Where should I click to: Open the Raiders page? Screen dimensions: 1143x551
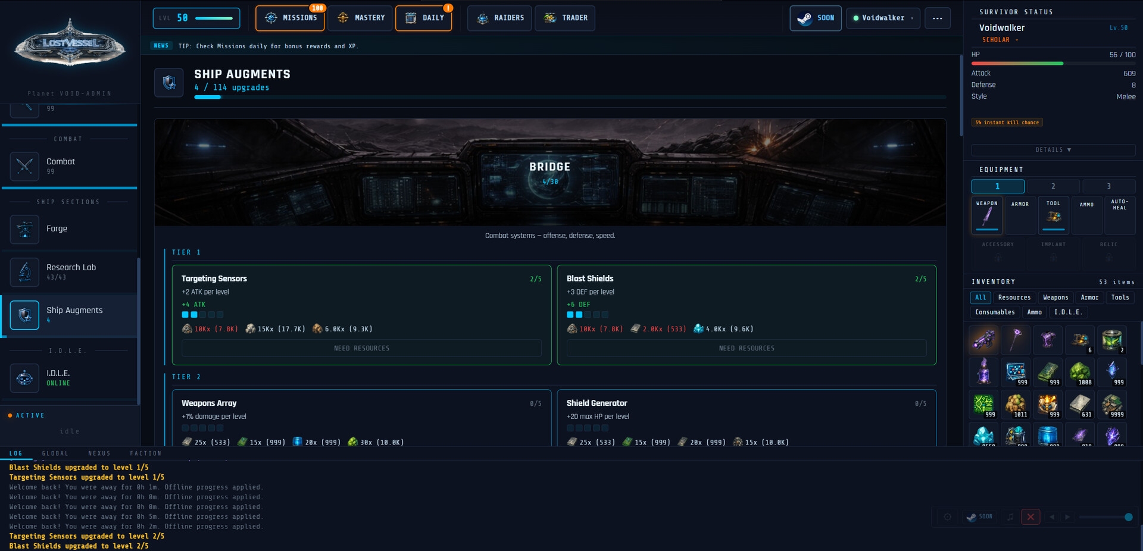(500, 18)
